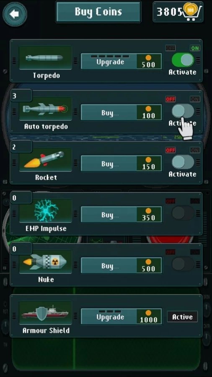Toggle the disabled EMP Impulse switch
The height and width of the screenshot is (377, 212).
click(183, 213)
